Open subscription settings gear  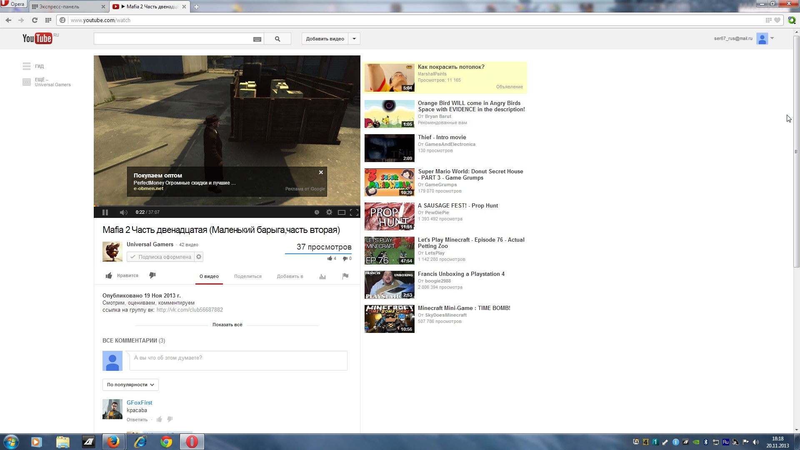(x=199, y=257)
